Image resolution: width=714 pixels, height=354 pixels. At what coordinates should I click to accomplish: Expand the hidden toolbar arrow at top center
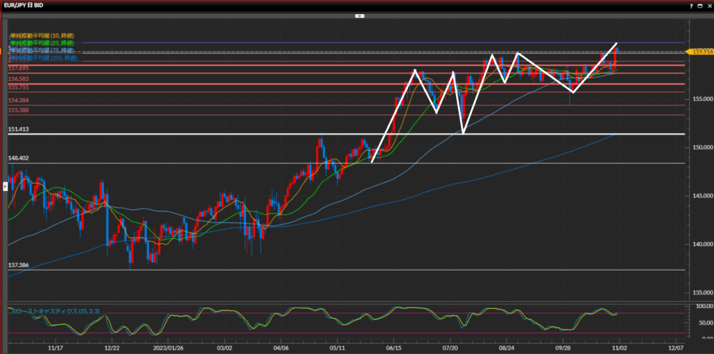coord(359,15)
